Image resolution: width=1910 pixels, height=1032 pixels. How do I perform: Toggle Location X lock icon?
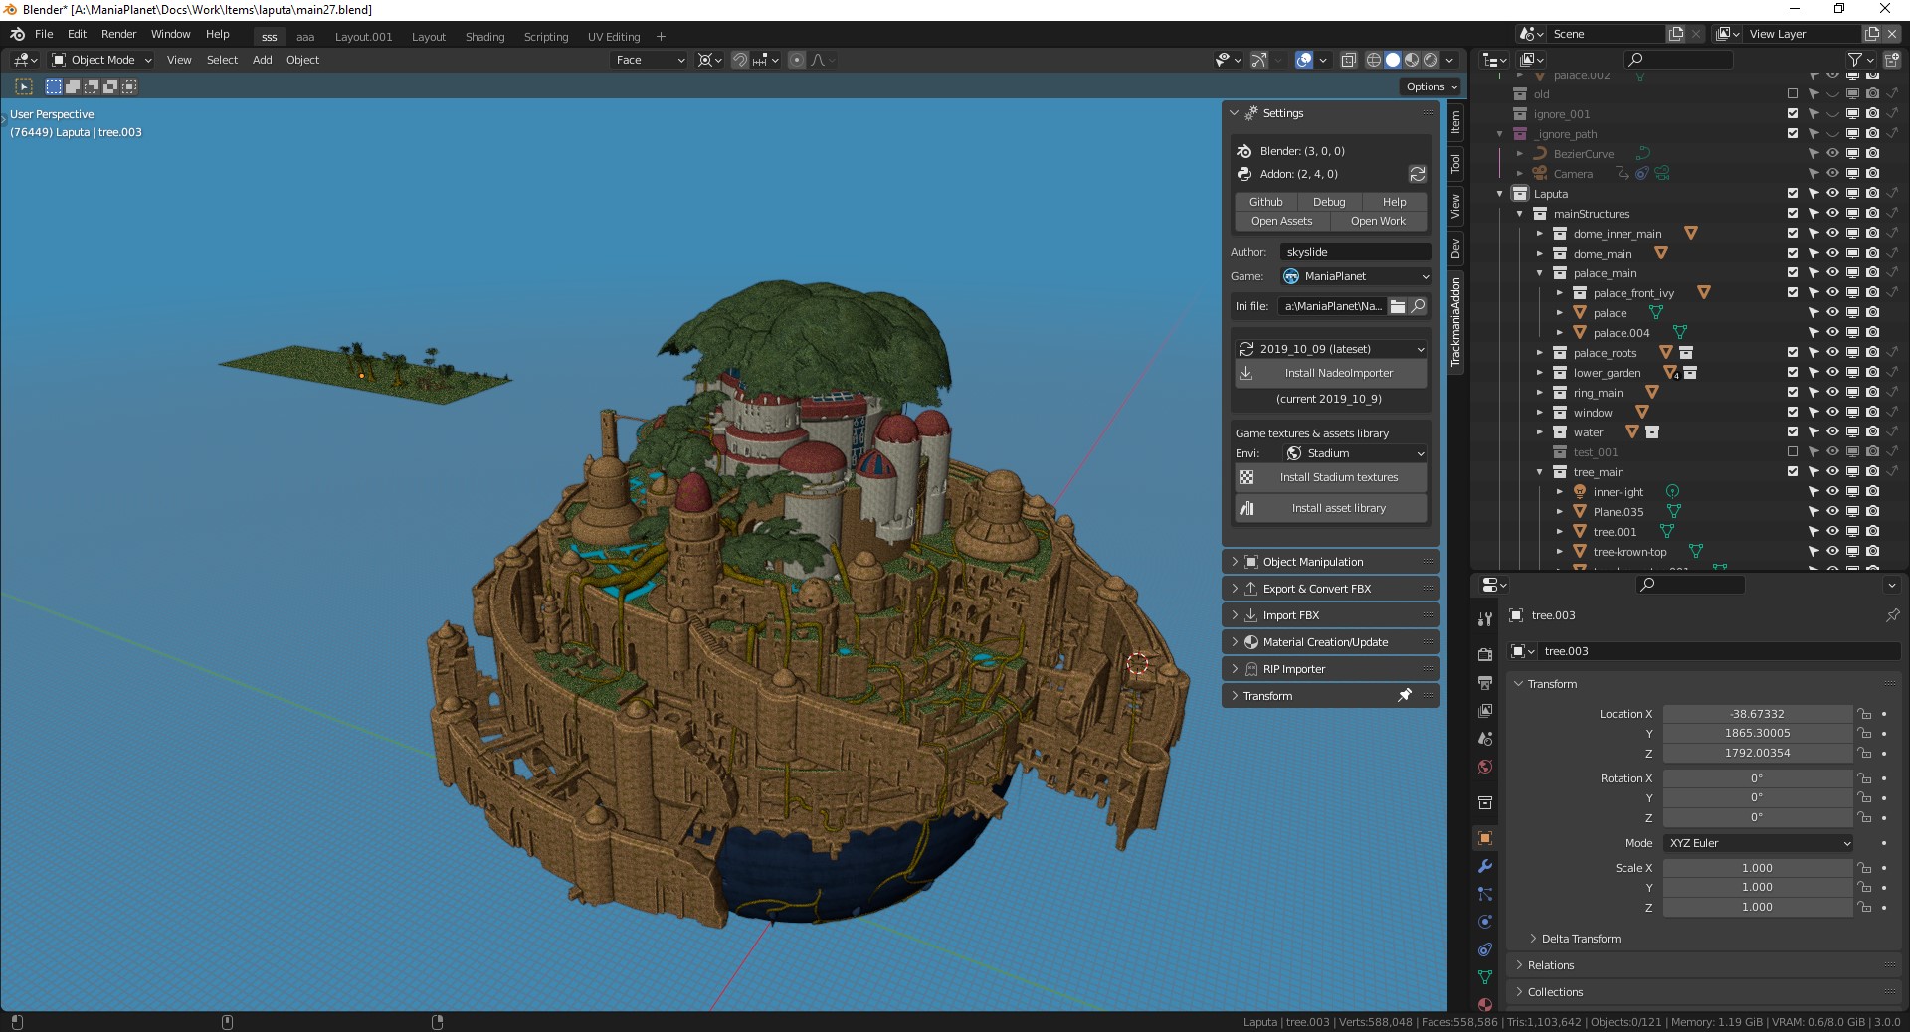pos(1864,714)
